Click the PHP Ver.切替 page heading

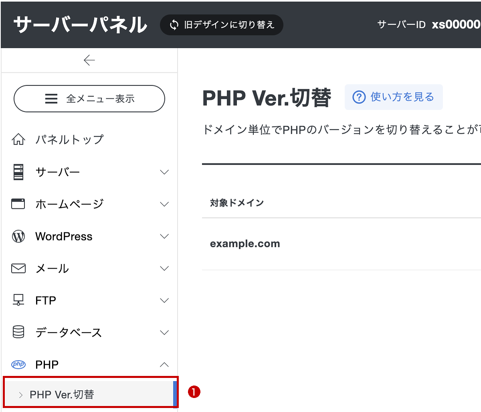[267, 98]
